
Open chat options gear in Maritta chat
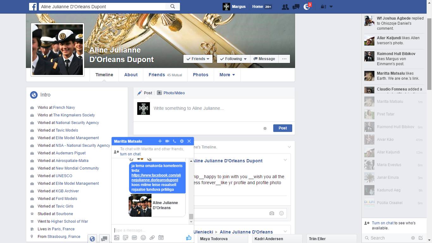point(182,141)
